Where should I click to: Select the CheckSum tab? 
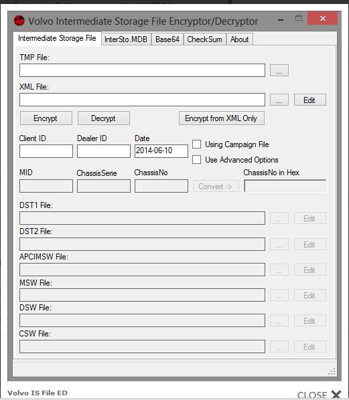tap(204, 39)
